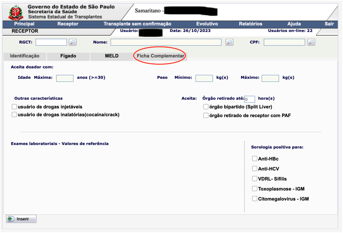
Task: Check usuário de drogas inalatórias option
Action: (15, 115)
